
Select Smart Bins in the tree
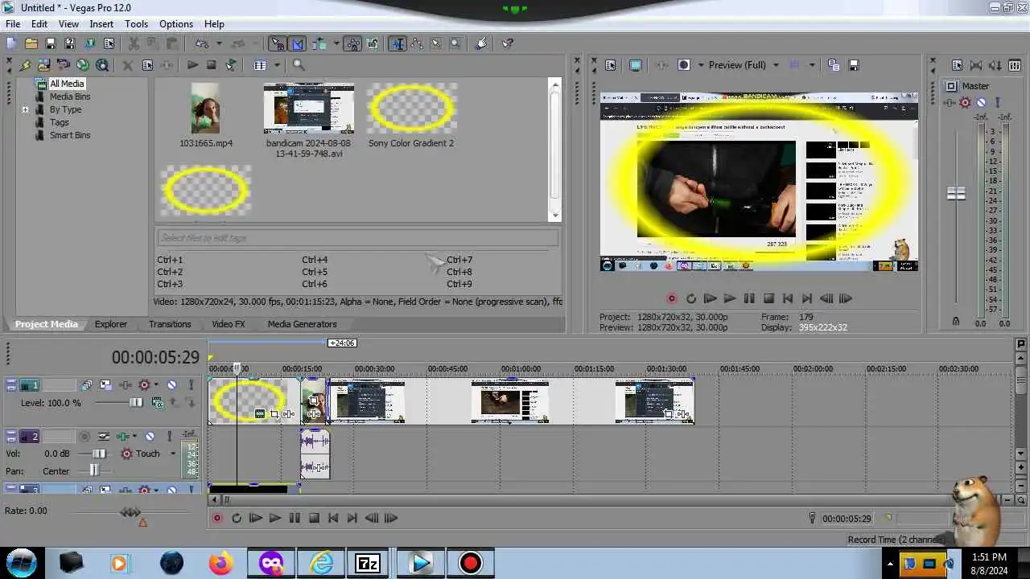coord(70,135)
